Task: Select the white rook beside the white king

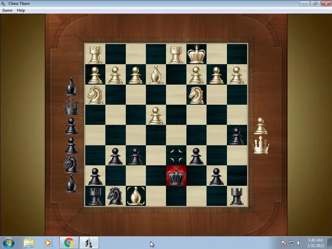Action: coord(176,55)
